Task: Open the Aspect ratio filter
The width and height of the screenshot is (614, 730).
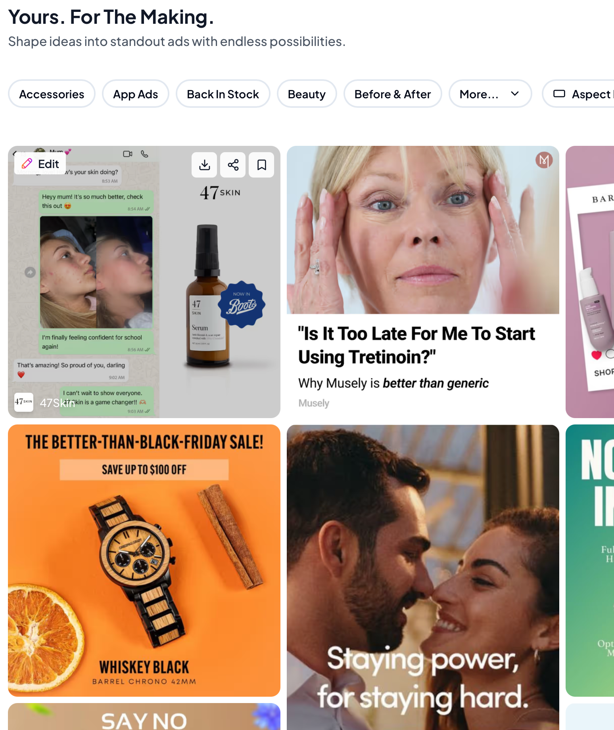Action: (578, 94)
